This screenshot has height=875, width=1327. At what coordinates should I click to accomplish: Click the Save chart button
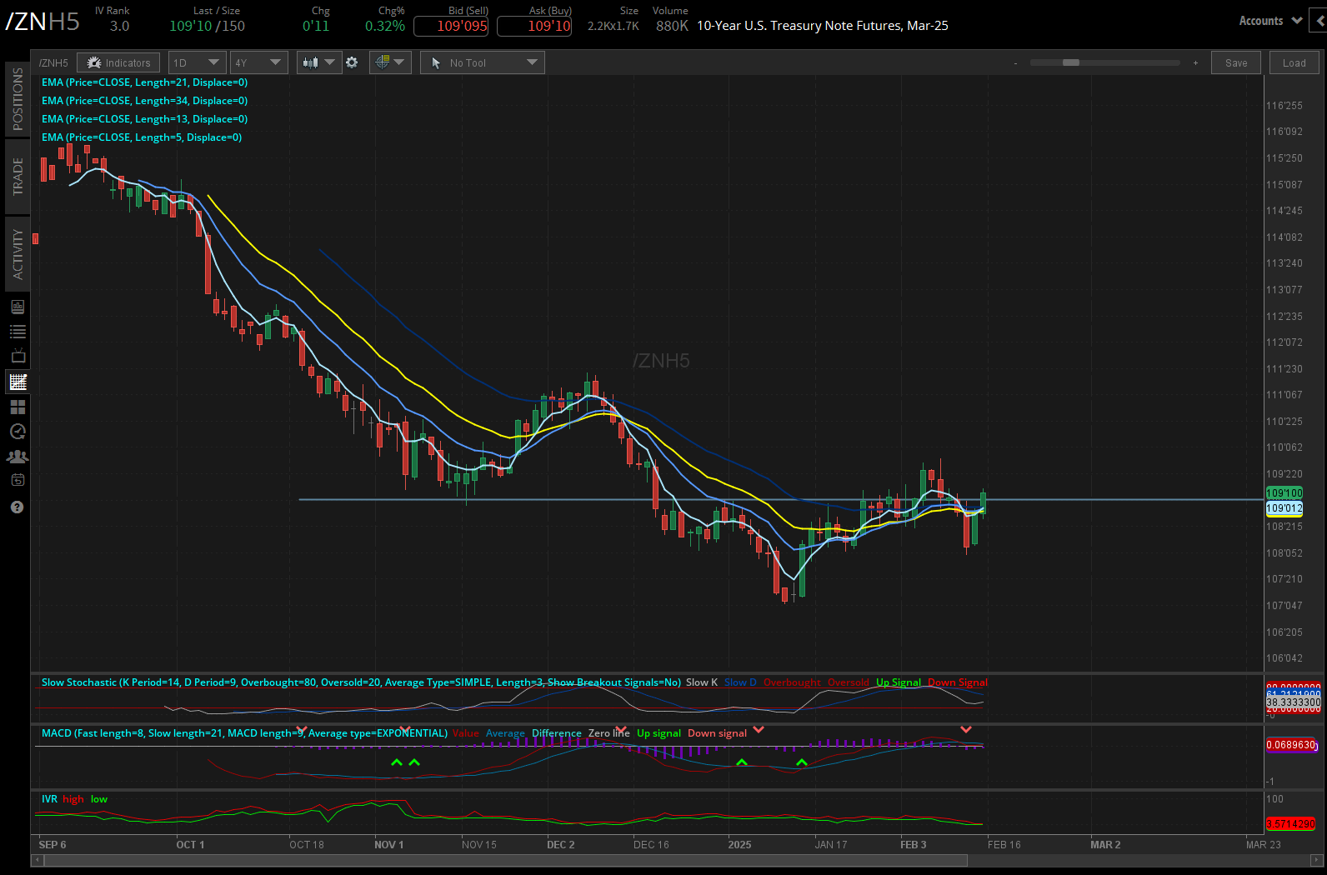pyautogui.click(x=1236, y=62)
